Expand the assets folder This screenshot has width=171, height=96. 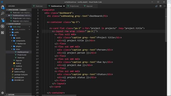pyautogui.click(x=18, y=38)
